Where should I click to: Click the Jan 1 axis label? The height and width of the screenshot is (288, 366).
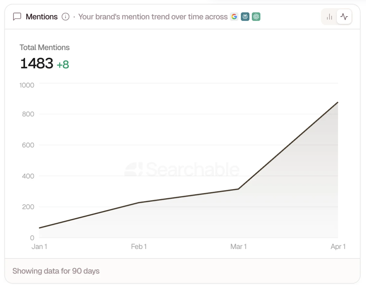click(40, 247)
